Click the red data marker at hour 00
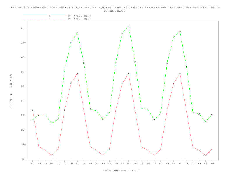The height and width of the screenshot is (178, 231). click(x=33, y=110)
